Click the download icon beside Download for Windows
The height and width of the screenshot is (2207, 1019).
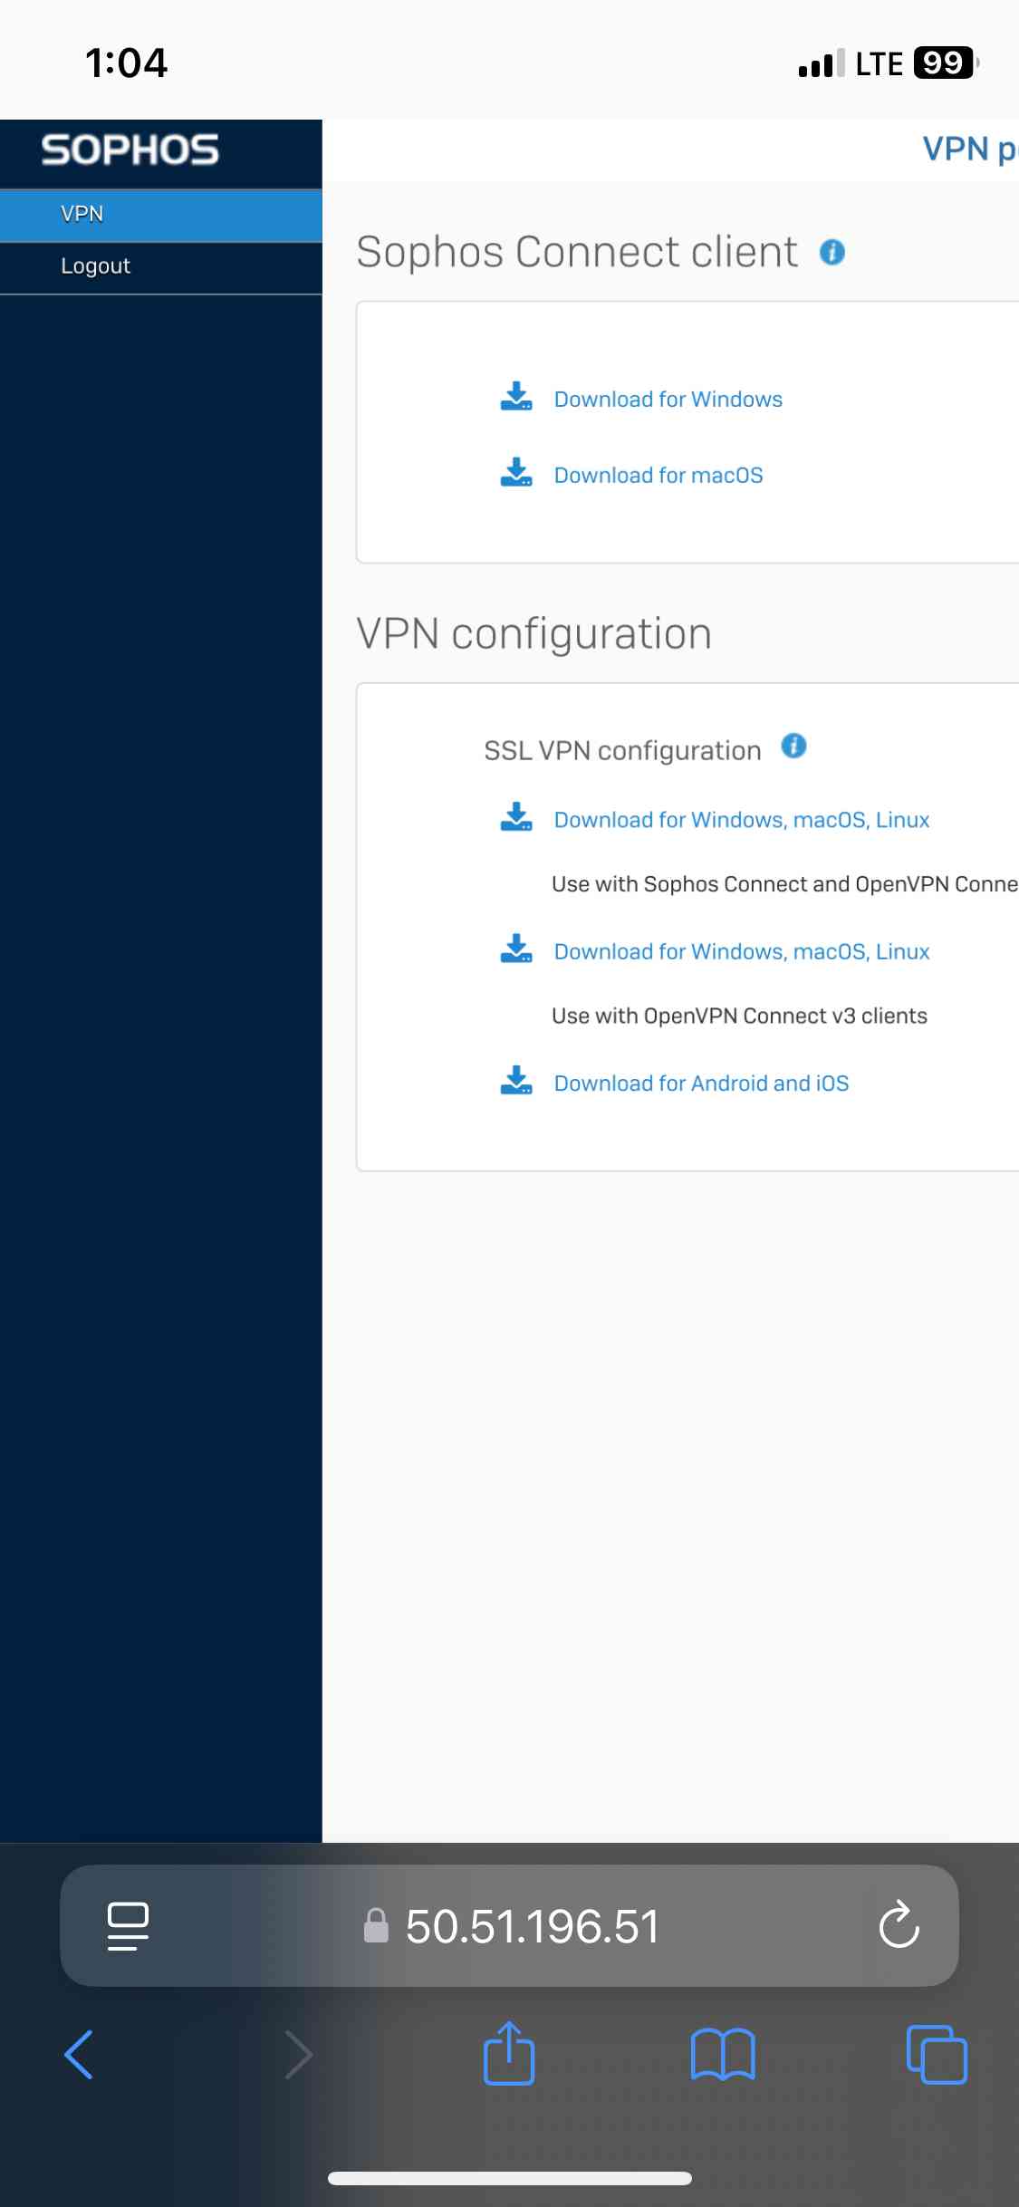click(x=516, y=396)
